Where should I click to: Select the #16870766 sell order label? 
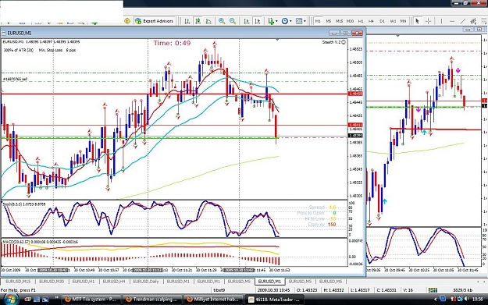[16, 79]
